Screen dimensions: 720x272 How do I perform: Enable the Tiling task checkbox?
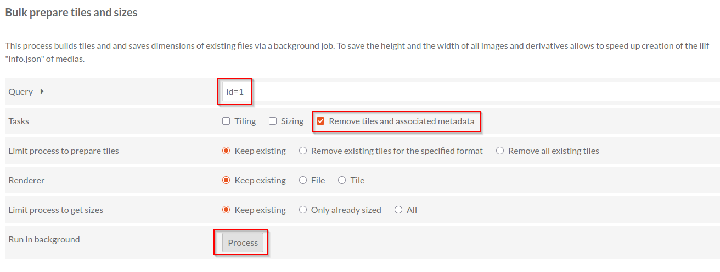tap(226, 121)
